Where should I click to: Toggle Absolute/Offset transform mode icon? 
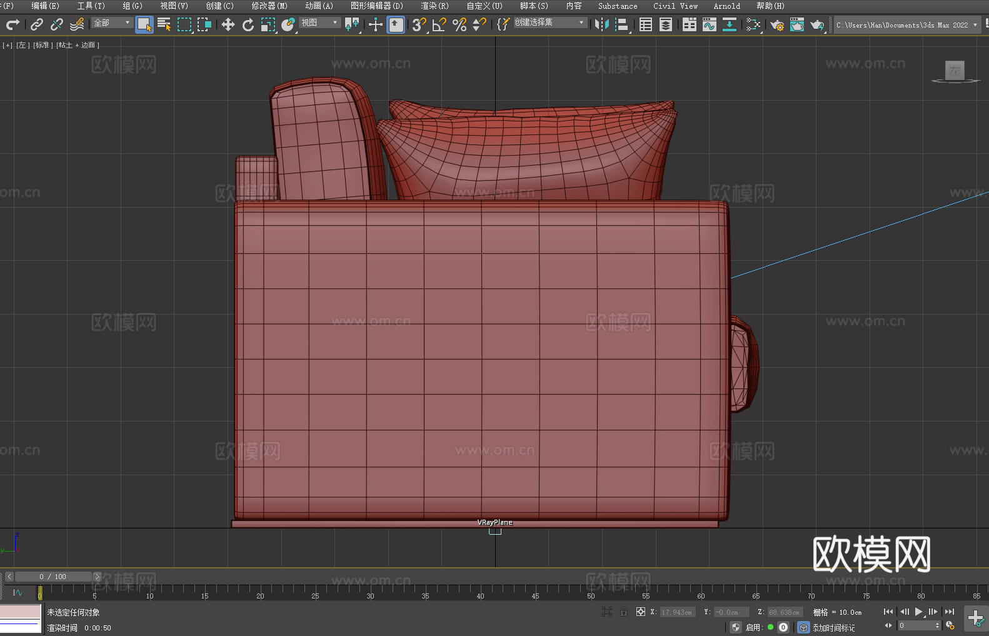click(x=641, y=612)
